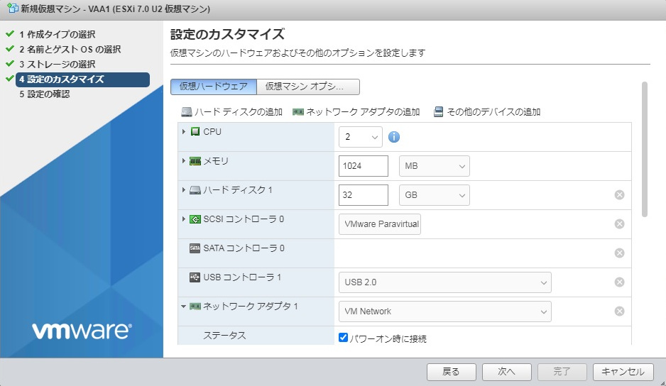The height and width of the screenshot is (386, 666).
Task: Open the hard disk unit GB dropdown
Action: point(434,195)
